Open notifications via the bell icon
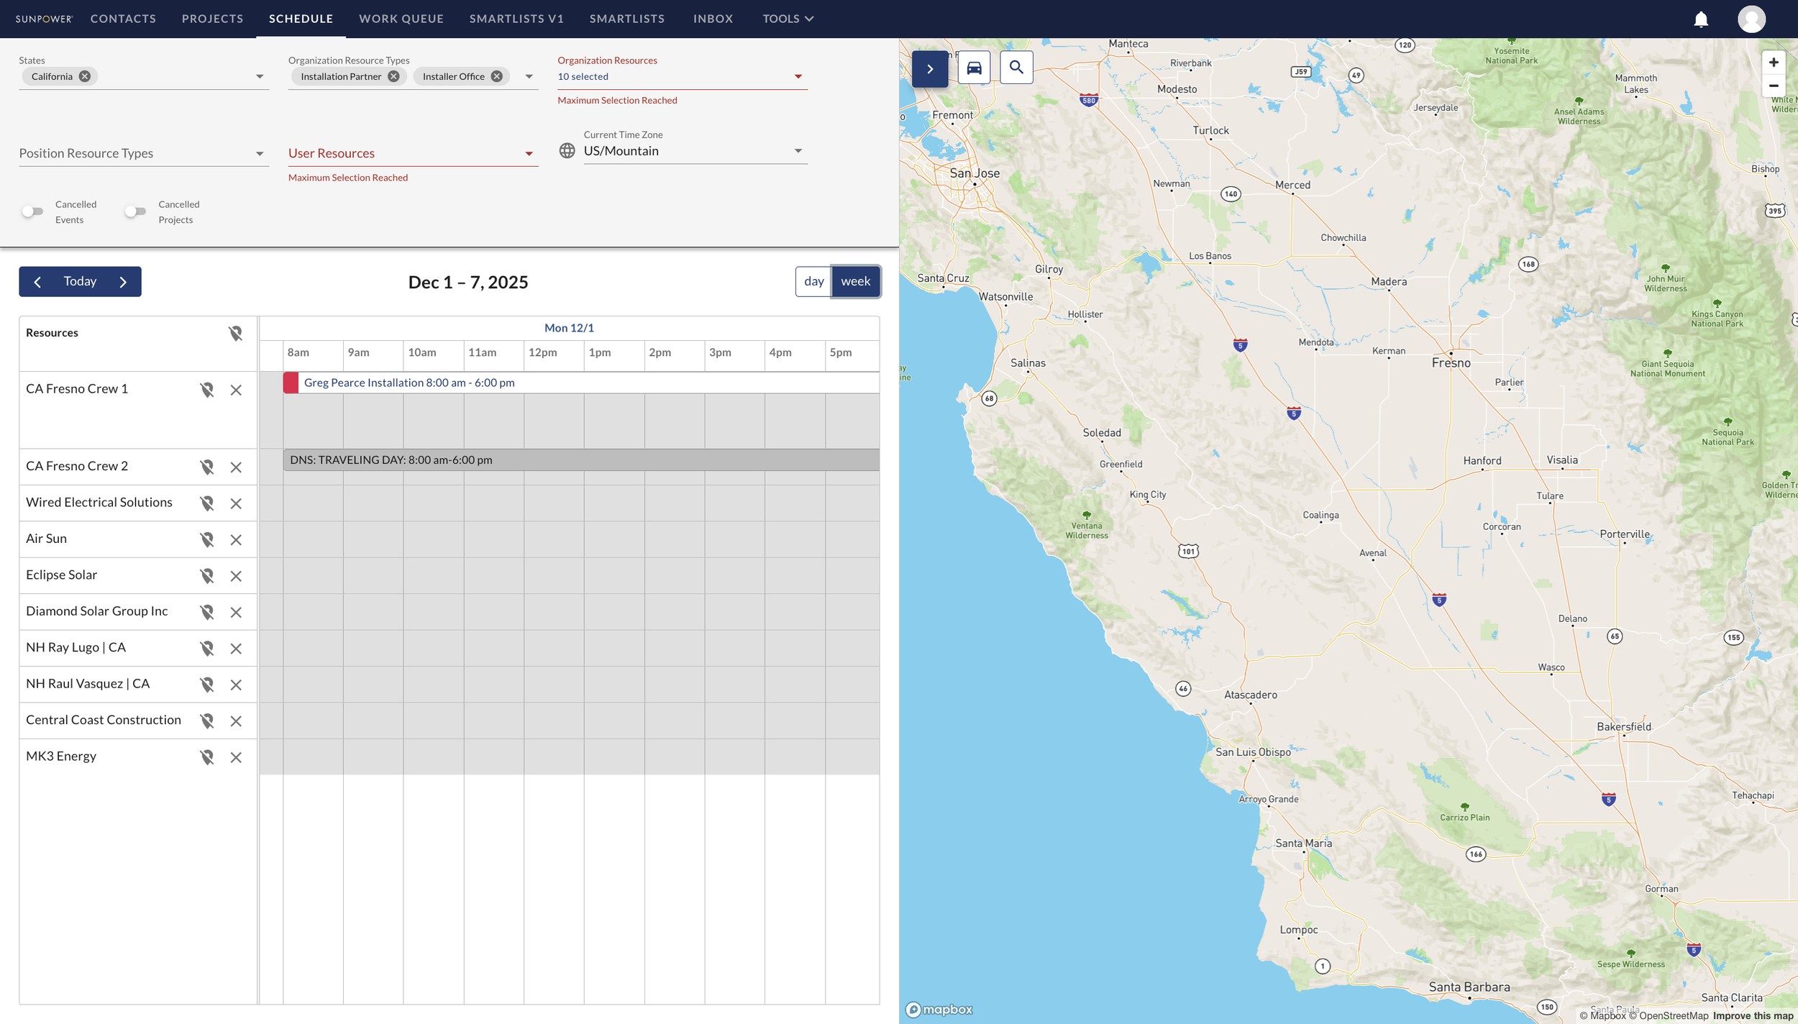 pyautogui.click(x=1701, y=19)
